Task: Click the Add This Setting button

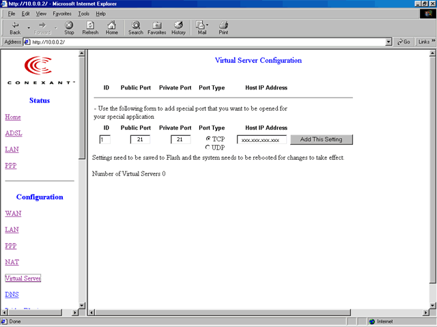Action: pyautogui.click(x=321, y=139)
